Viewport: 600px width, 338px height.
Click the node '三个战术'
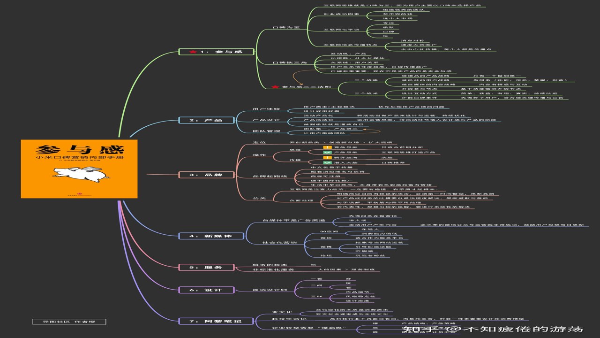pyautogui.click(x=366, y=93)
